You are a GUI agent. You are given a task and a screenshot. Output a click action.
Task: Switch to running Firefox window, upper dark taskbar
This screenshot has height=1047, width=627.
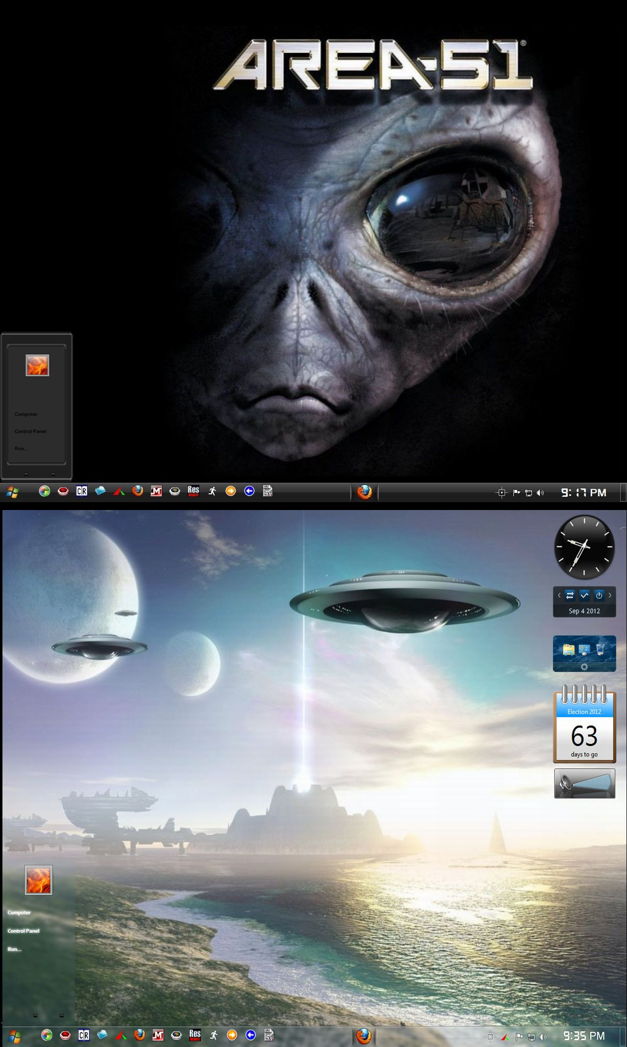pyautogui.click(x=364, y=492)
